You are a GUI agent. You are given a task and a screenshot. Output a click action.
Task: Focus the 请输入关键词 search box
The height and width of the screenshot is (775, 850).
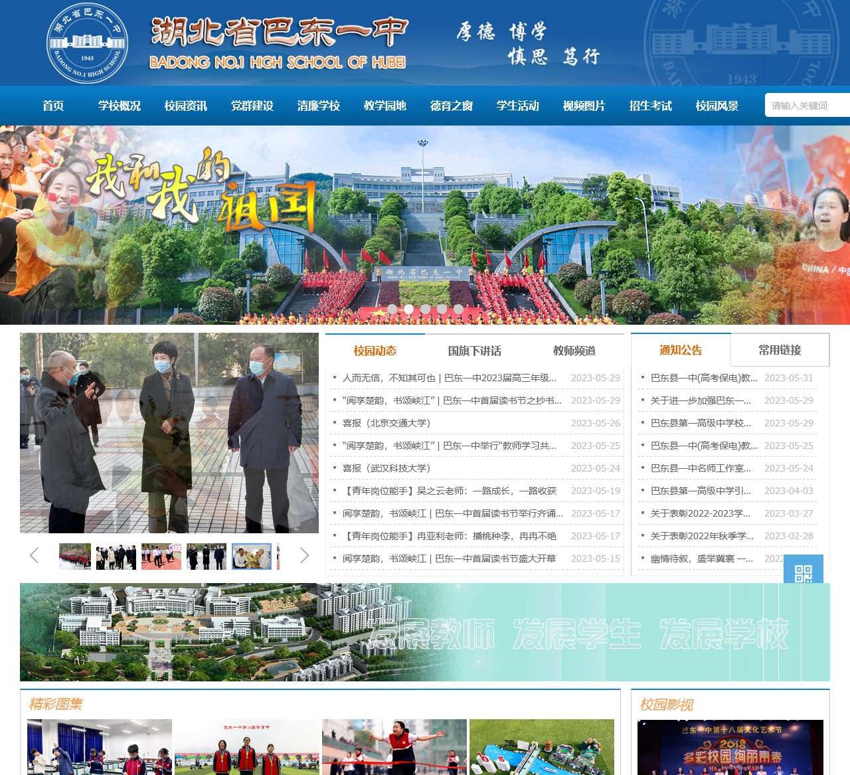[x=807, y=106]
